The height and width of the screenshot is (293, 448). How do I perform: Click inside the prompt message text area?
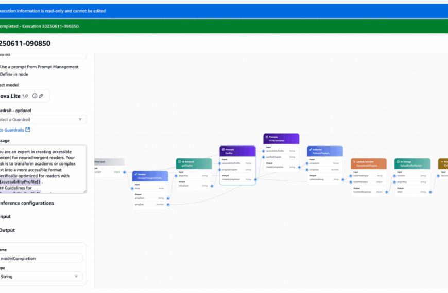(x=43, y=169)
